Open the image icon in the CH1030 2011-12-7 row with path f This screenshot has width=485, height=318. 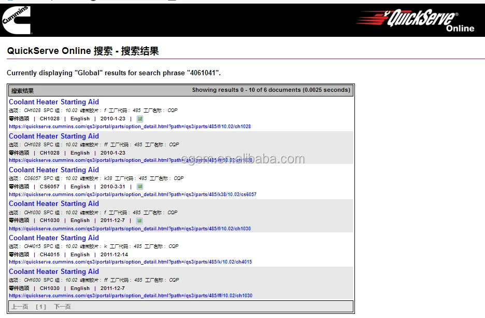click(x=139, y=221)
